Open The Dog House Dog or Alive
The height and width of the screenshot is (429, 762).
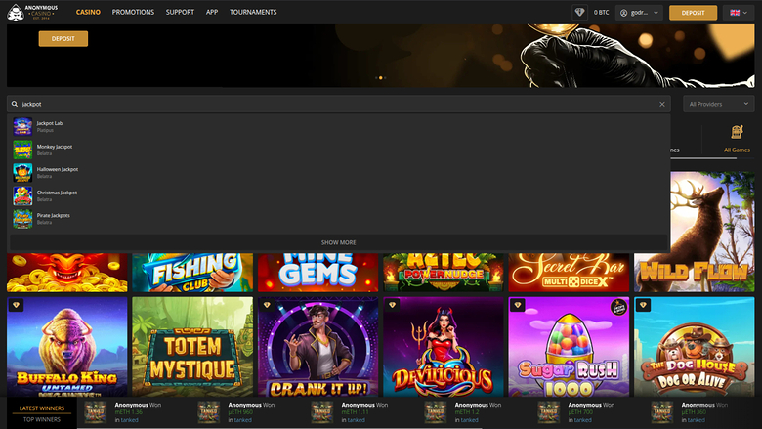pyautogui.click(x=694, y=347)
